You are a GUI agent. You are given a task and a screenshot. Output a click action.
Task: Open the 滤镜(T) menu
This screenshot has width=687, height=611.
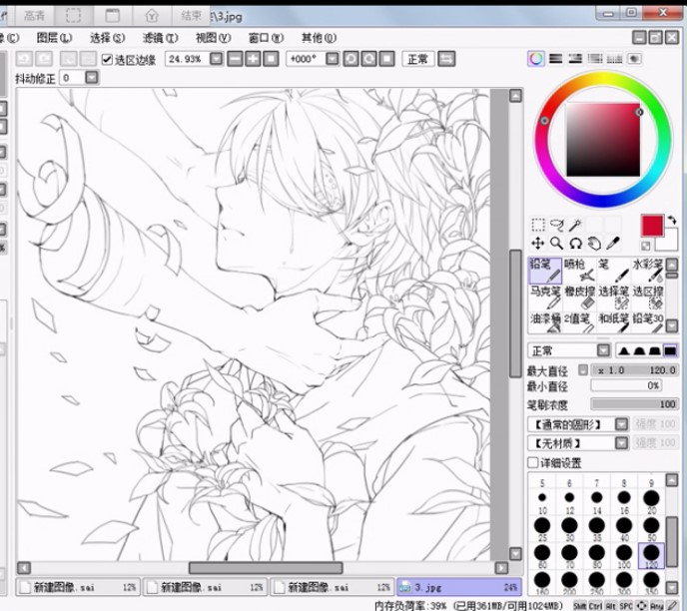(161, 38)
